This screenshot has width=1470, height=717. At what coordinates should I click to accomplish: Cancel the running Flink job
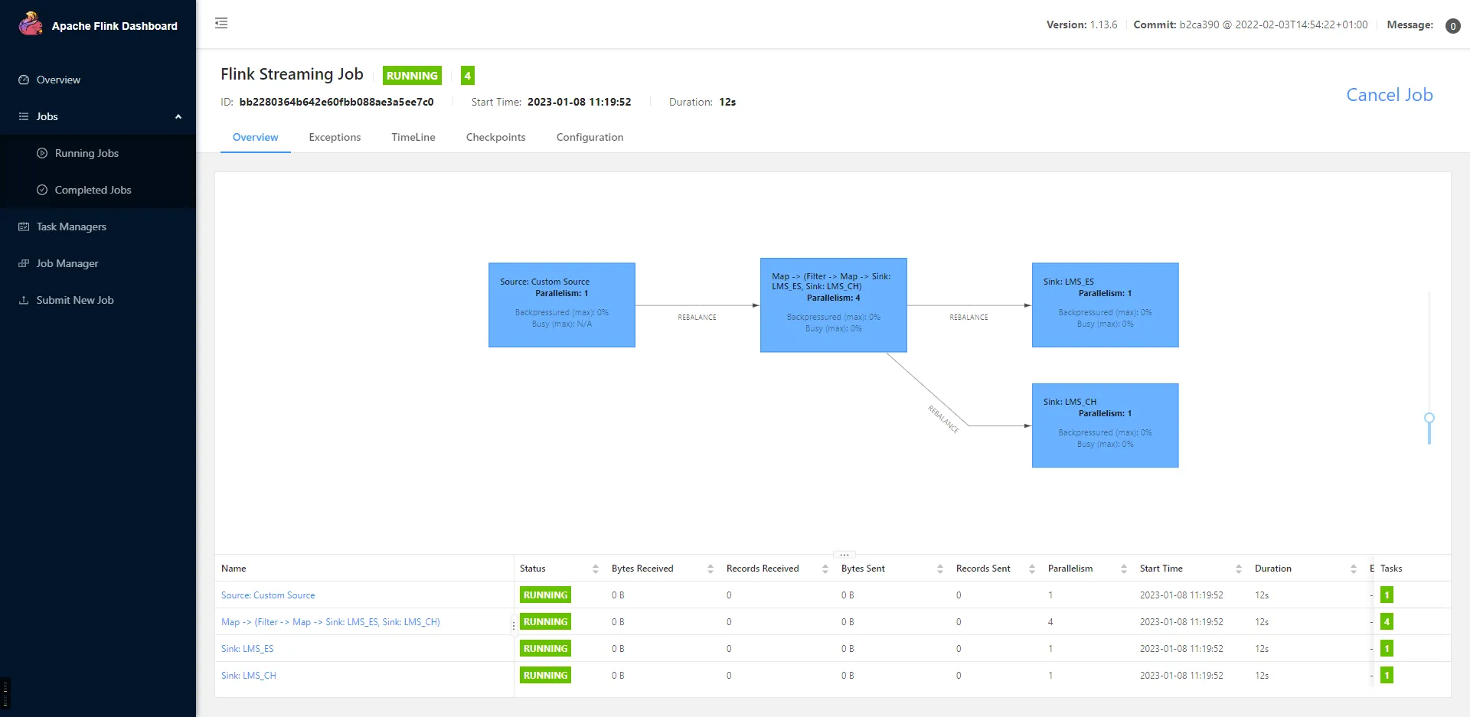pyautogui.click(x=1389, y=95)
